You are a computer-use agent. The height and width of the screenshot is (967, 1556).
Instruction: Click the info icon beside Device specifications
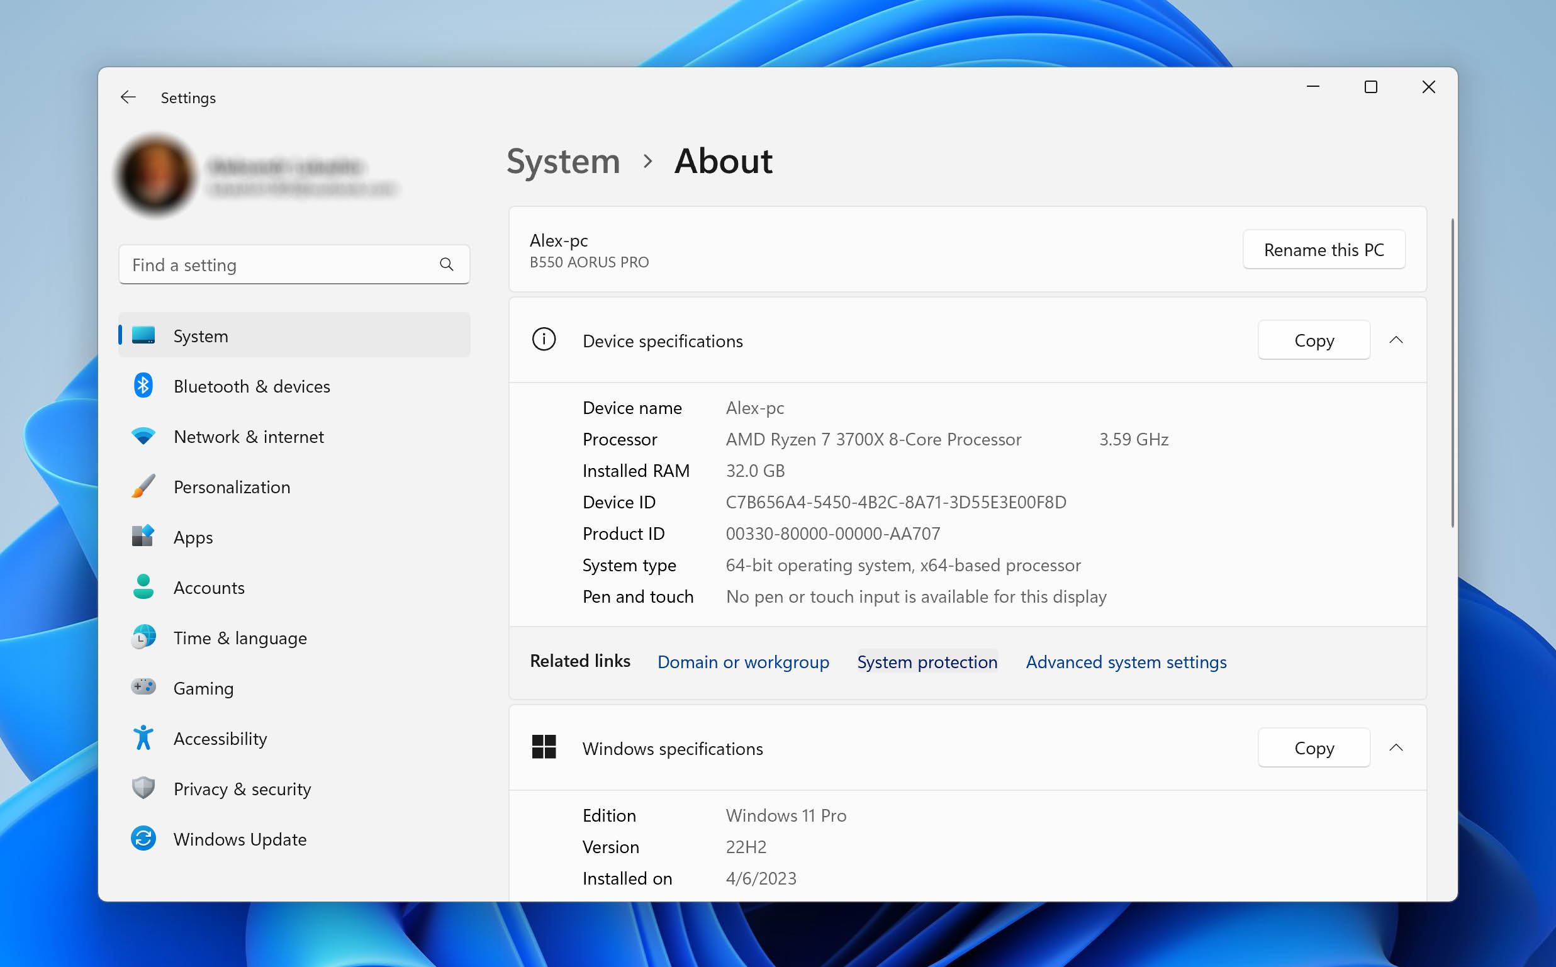tap(544, 340)
